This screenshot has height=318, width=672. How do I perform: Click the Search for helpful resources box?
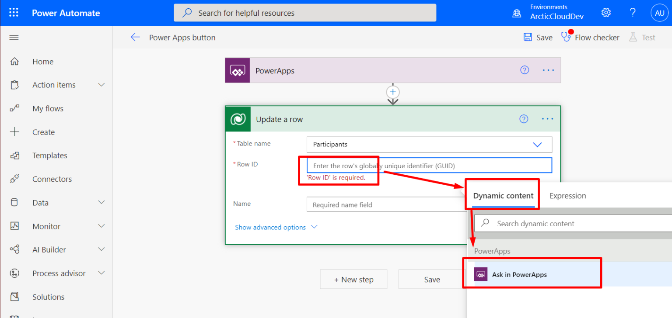305,13
